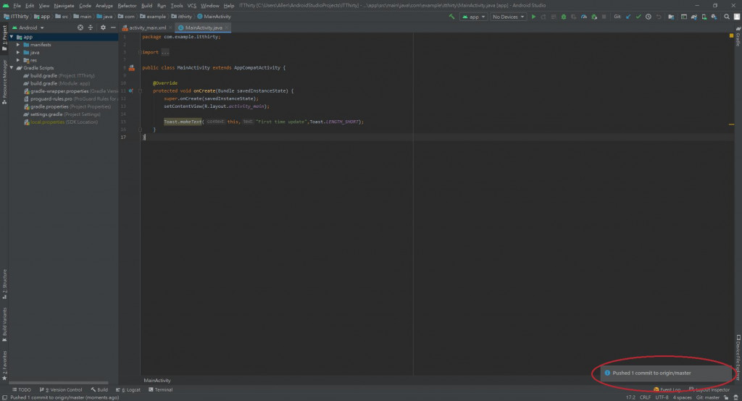742x401 pixels.
Task: Open the Run Anything terminal-like toolbar icon
Action: 684,17
